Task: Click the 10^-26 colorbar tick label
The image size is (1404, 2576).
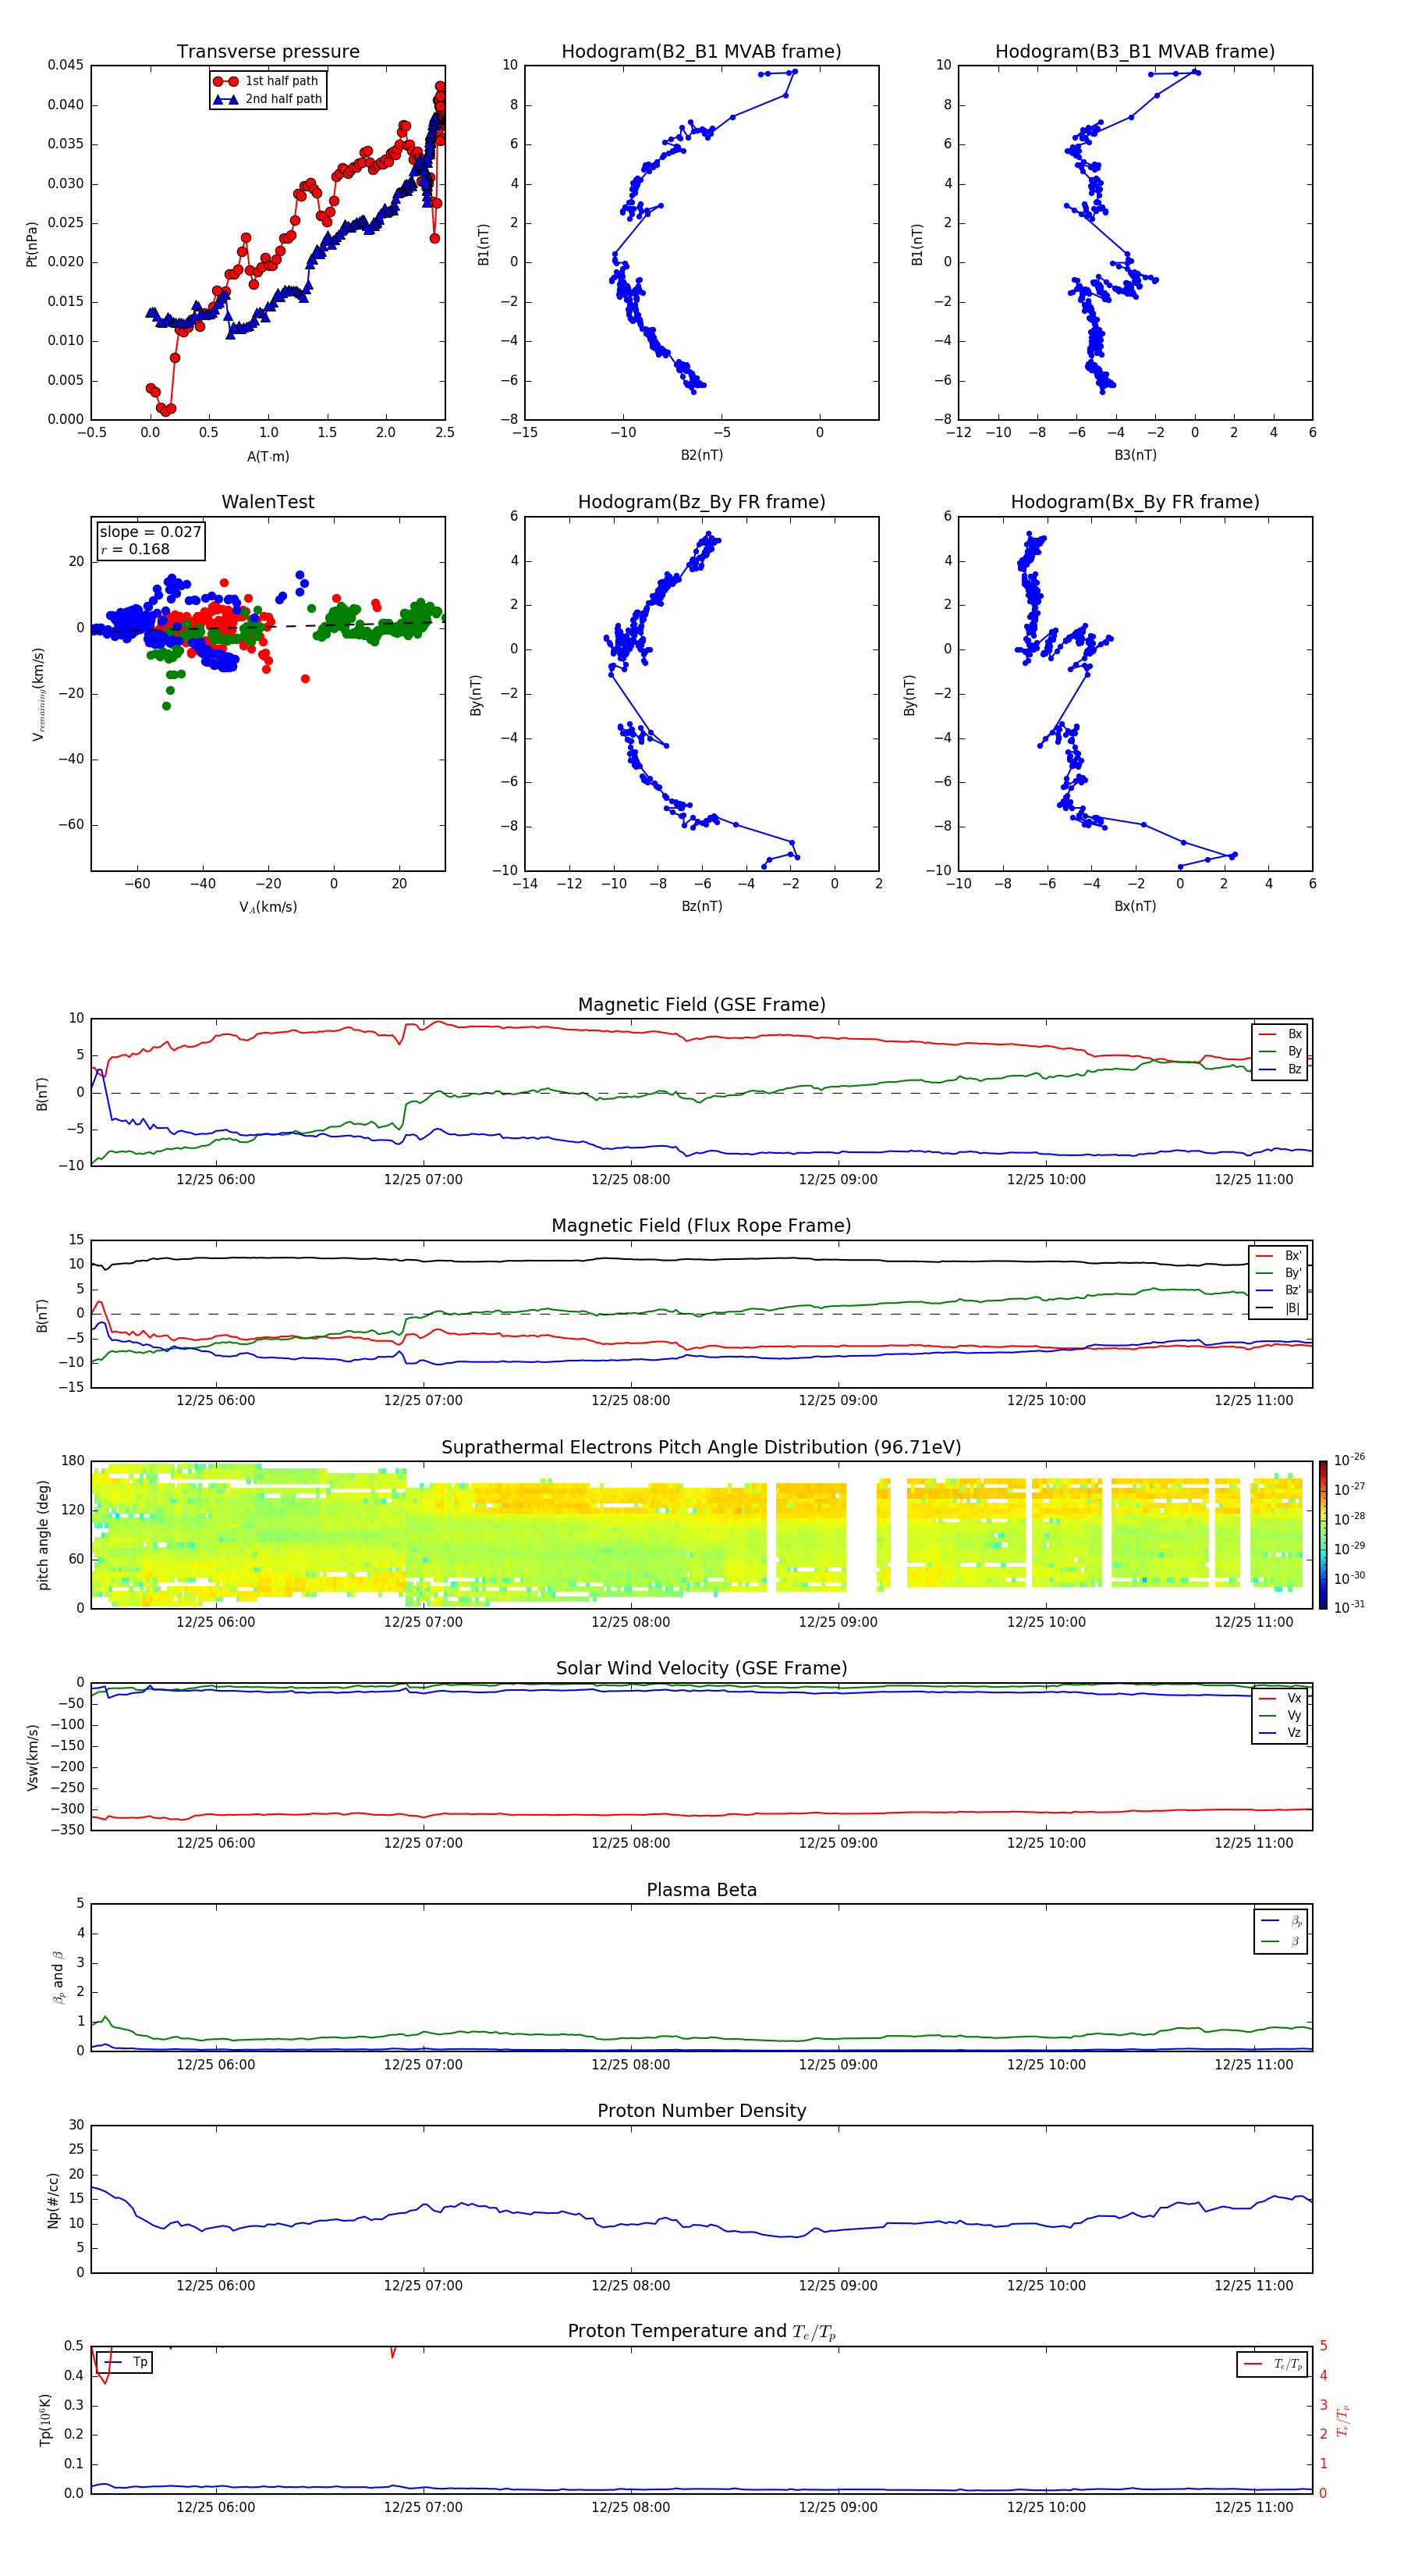Action: coord(1349,1460)
